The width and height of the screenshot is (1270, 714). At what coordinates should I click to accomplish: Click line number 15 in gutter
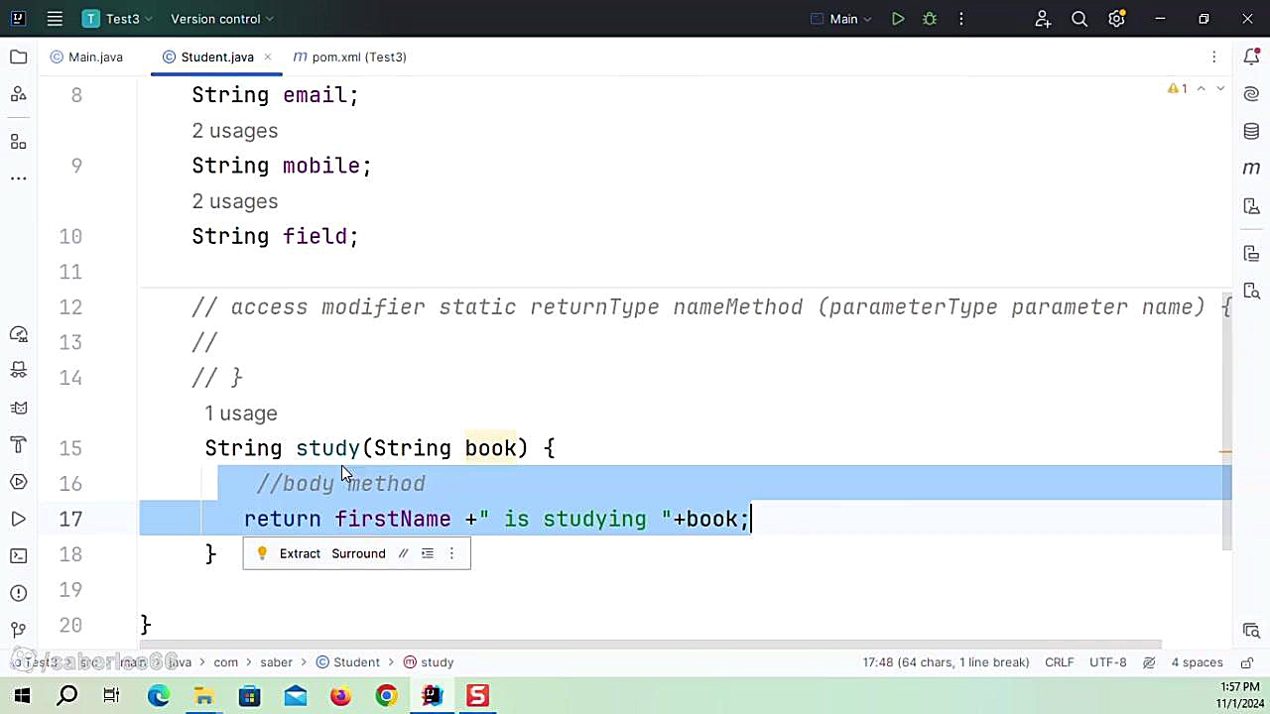70,448
